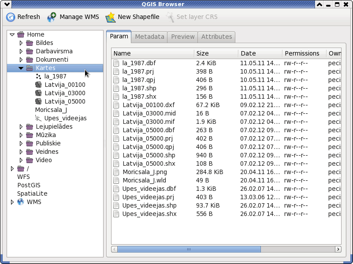Click the New Shapefile button label
The image size is (353, 264).
(138, 17)
